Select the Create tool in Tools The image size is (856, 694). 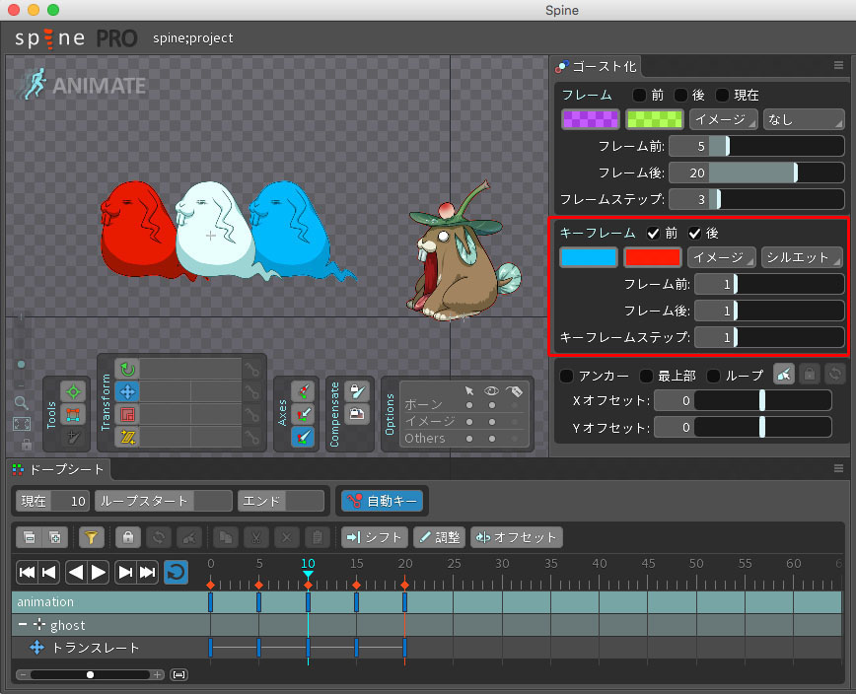pos(73,437)
